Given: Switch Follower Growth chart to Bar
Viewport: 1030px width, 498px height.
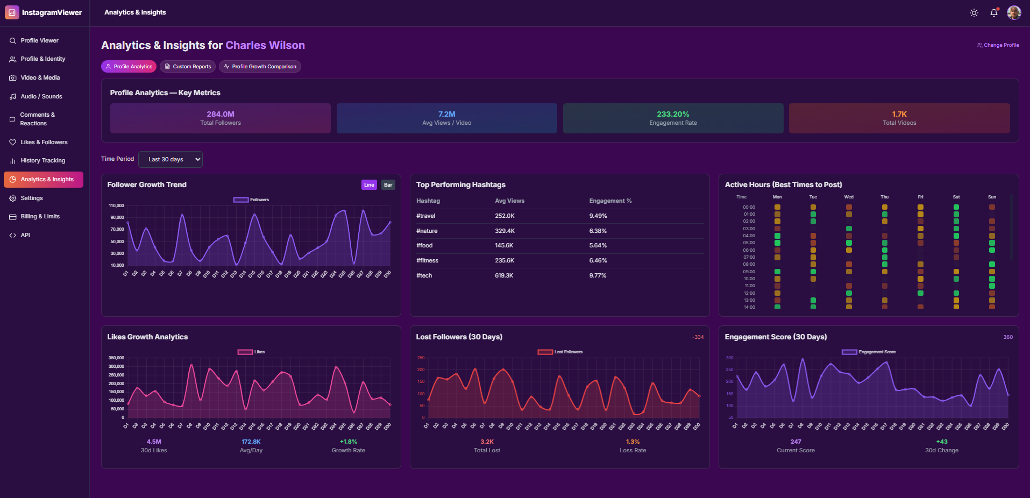Looking at the screenshot, I should (388, 185).
